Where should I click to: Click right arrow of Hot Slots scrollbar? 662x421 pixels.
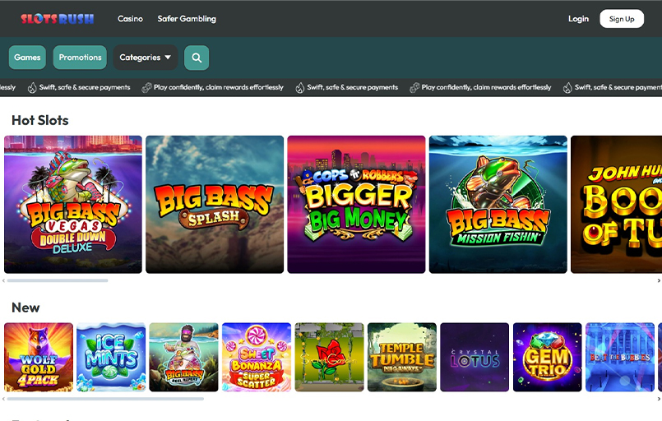point(658,280)
